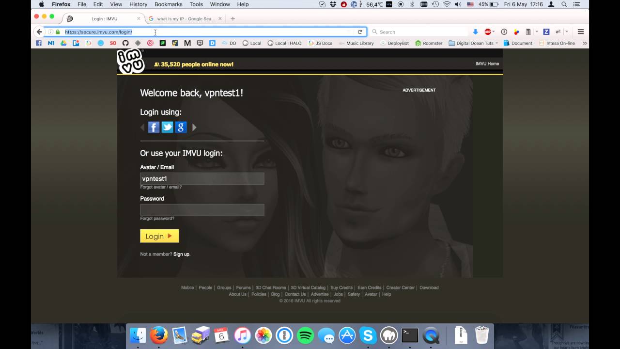Image resolution: width=620 pixels, height=349 pixels.
Task: Open Spotify from the Dock
Action: click(x=305, y=335)
